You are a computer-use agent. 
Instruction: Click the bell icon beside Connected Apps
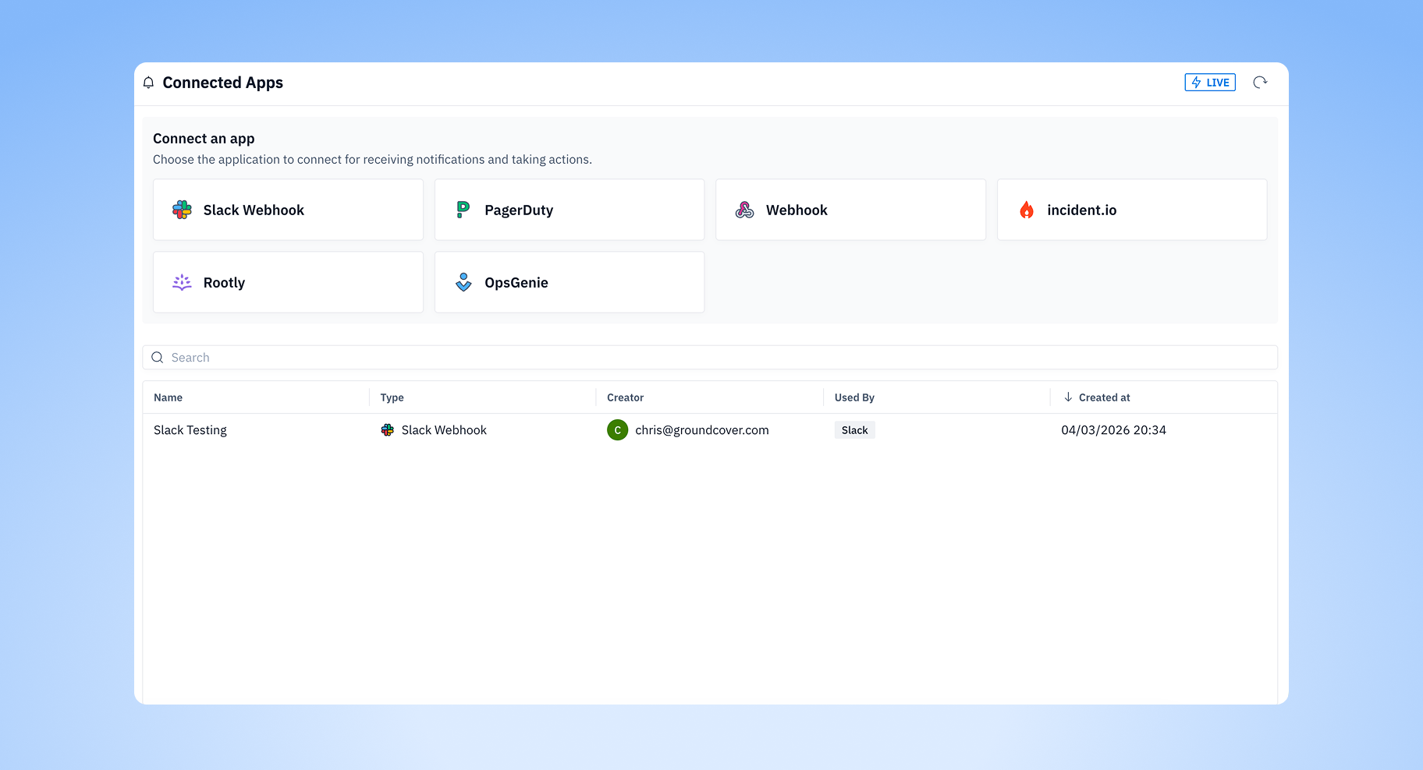(x=148, y=83)
